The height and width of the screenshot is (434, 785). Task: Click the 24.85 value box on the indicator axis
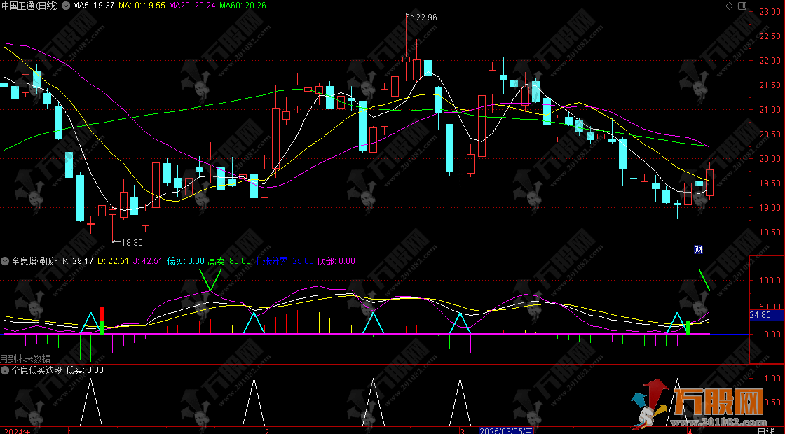[x=760, y=316]
